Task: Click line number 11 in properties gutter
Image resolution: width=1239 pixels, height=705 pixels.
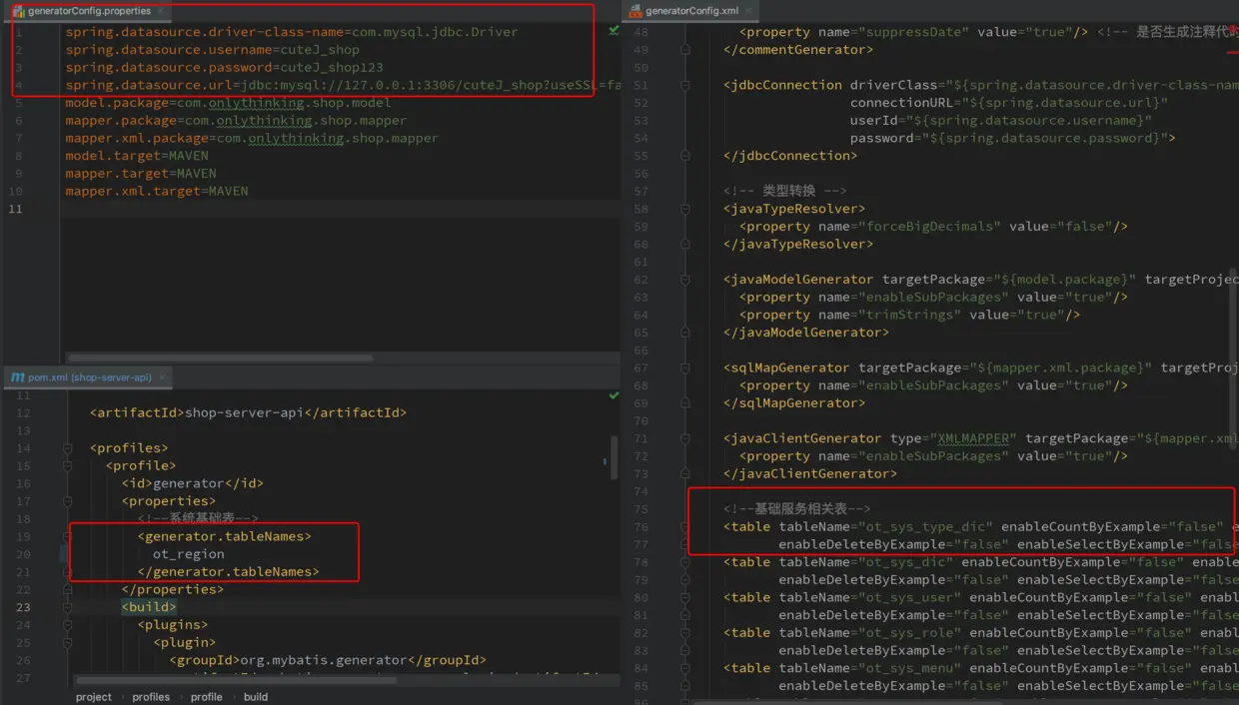Action: 14,209
